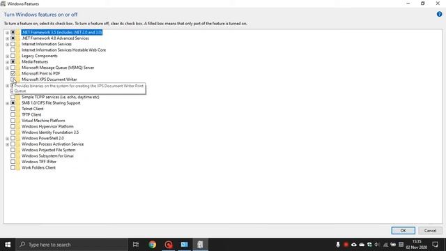Screen dimensions: 446x251
Task: Click the folder icon beside Work Folders Client
Action: coord(18,167)
